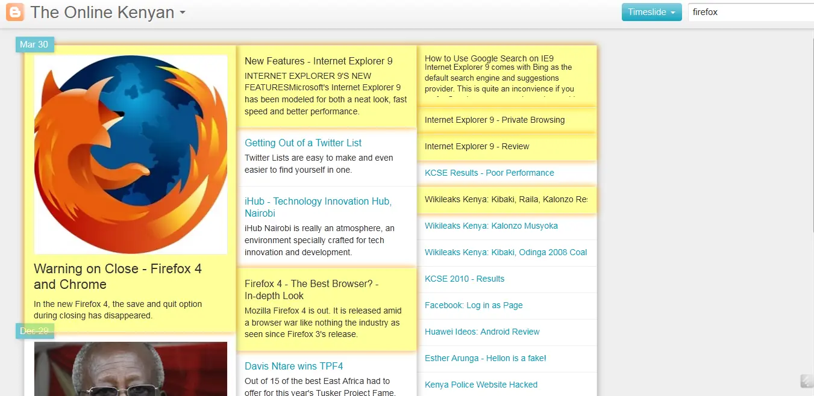Click the excerpt 'Out of 15 of the best East Africa'
Viewport: 814px width, 396px height.
tap(320, 387)
